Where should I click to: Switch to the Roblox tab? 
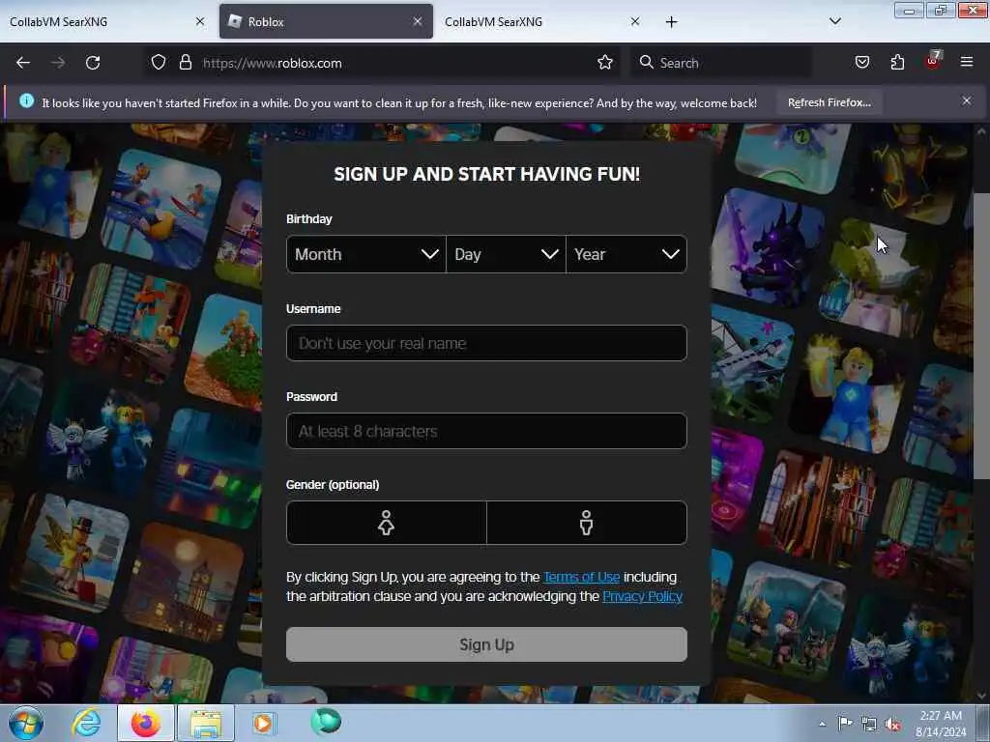[326, 21]
